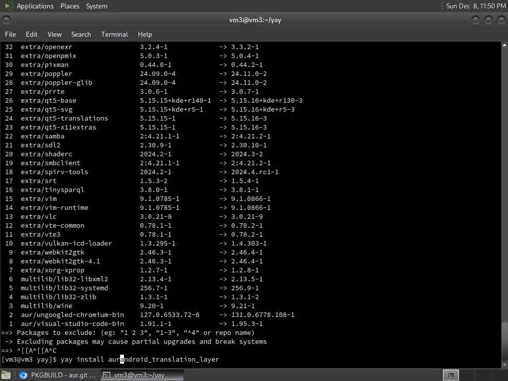This screenshot has height=381, width=508.
Task: Click the Packages to exclude prompt line
Action: coord(128,333)
